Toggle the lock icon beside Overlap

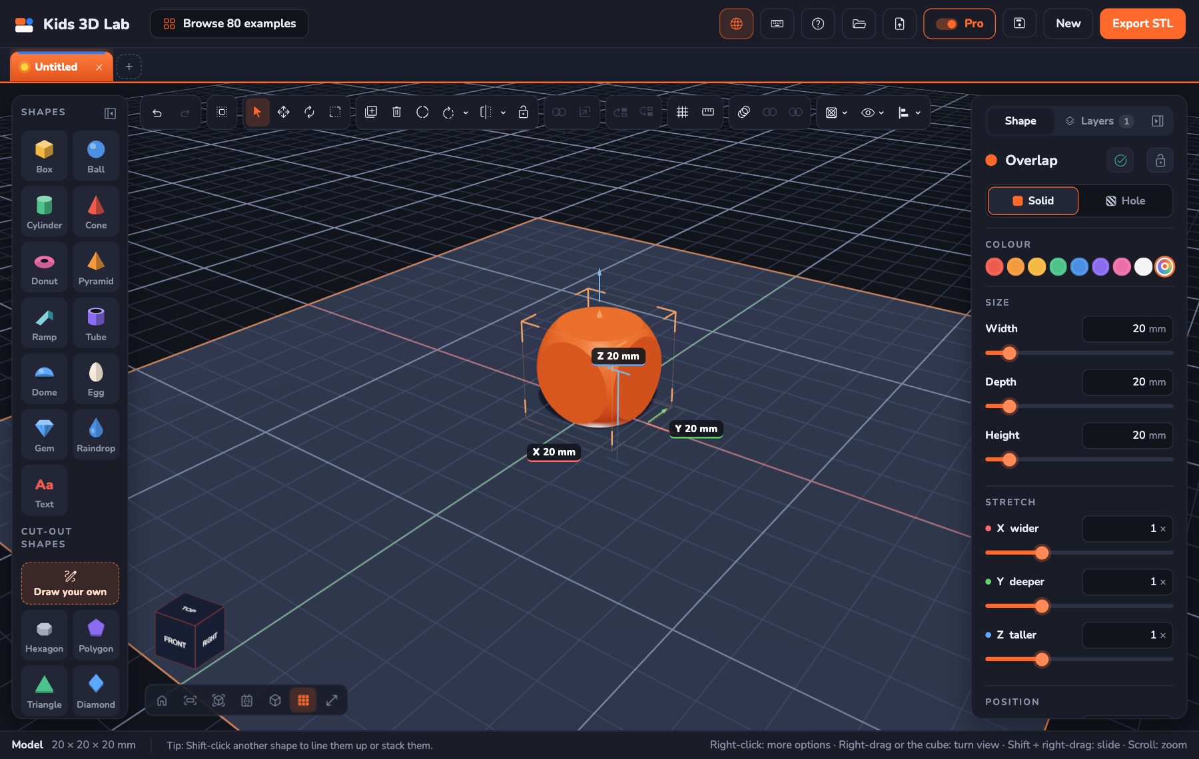1160,160
